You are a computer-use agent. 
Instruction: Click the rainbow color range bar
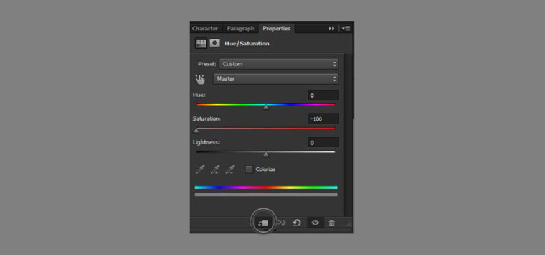pyautogui.click(x=266, y=188)
